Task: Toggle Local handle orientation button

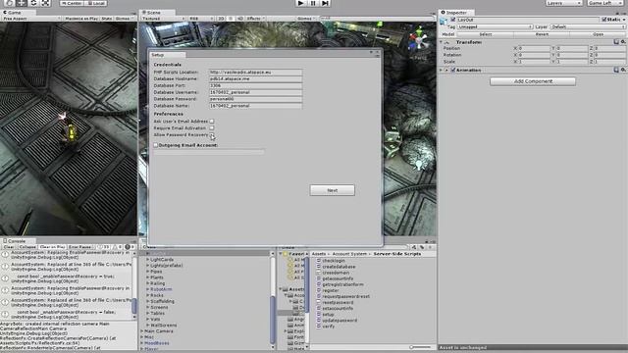Action: (95, 3)
